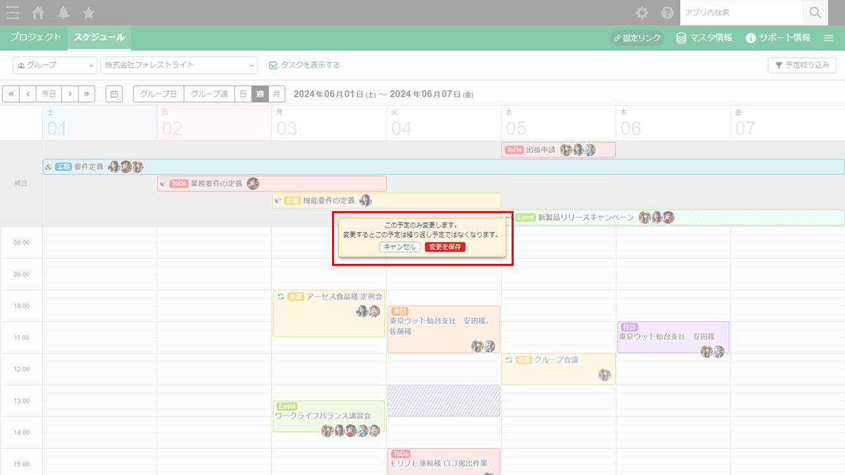Image resolution: width=845 pixels, height=475 pixels.
Task: Jump forward with double-right arrow
Action: coord(86,94)
